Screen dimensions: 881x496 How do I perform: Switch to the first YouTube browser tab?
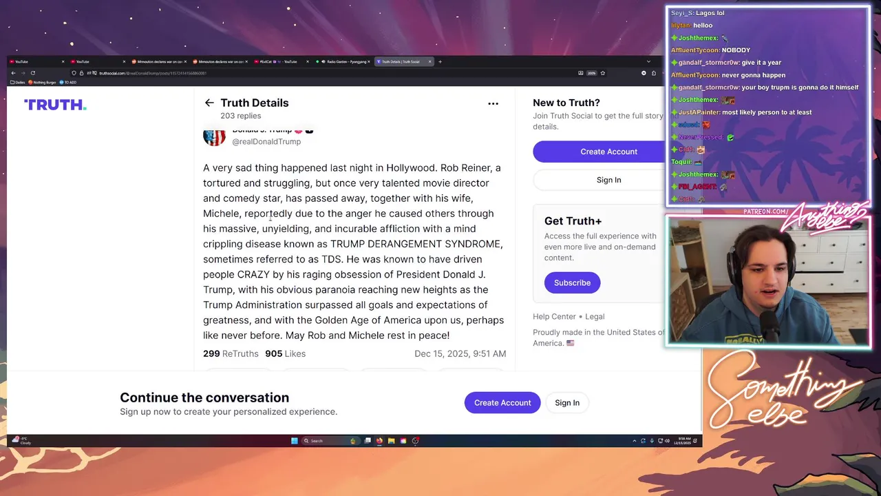coord(36,61)
